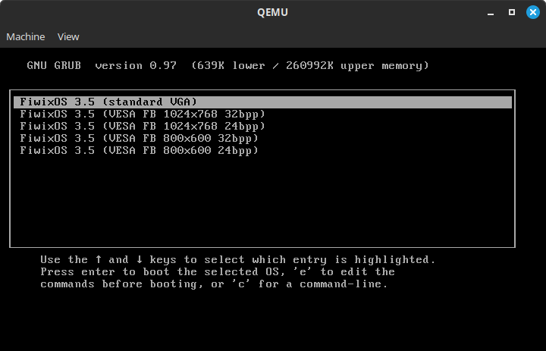Open the Machine menu
This screenshot has width=546, height=351.
click(26, 36)
